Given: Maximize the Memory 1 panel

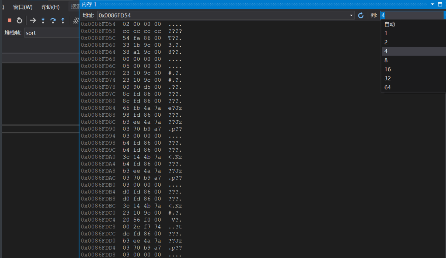Looking at the screenshot, I should tap(440, 4).
